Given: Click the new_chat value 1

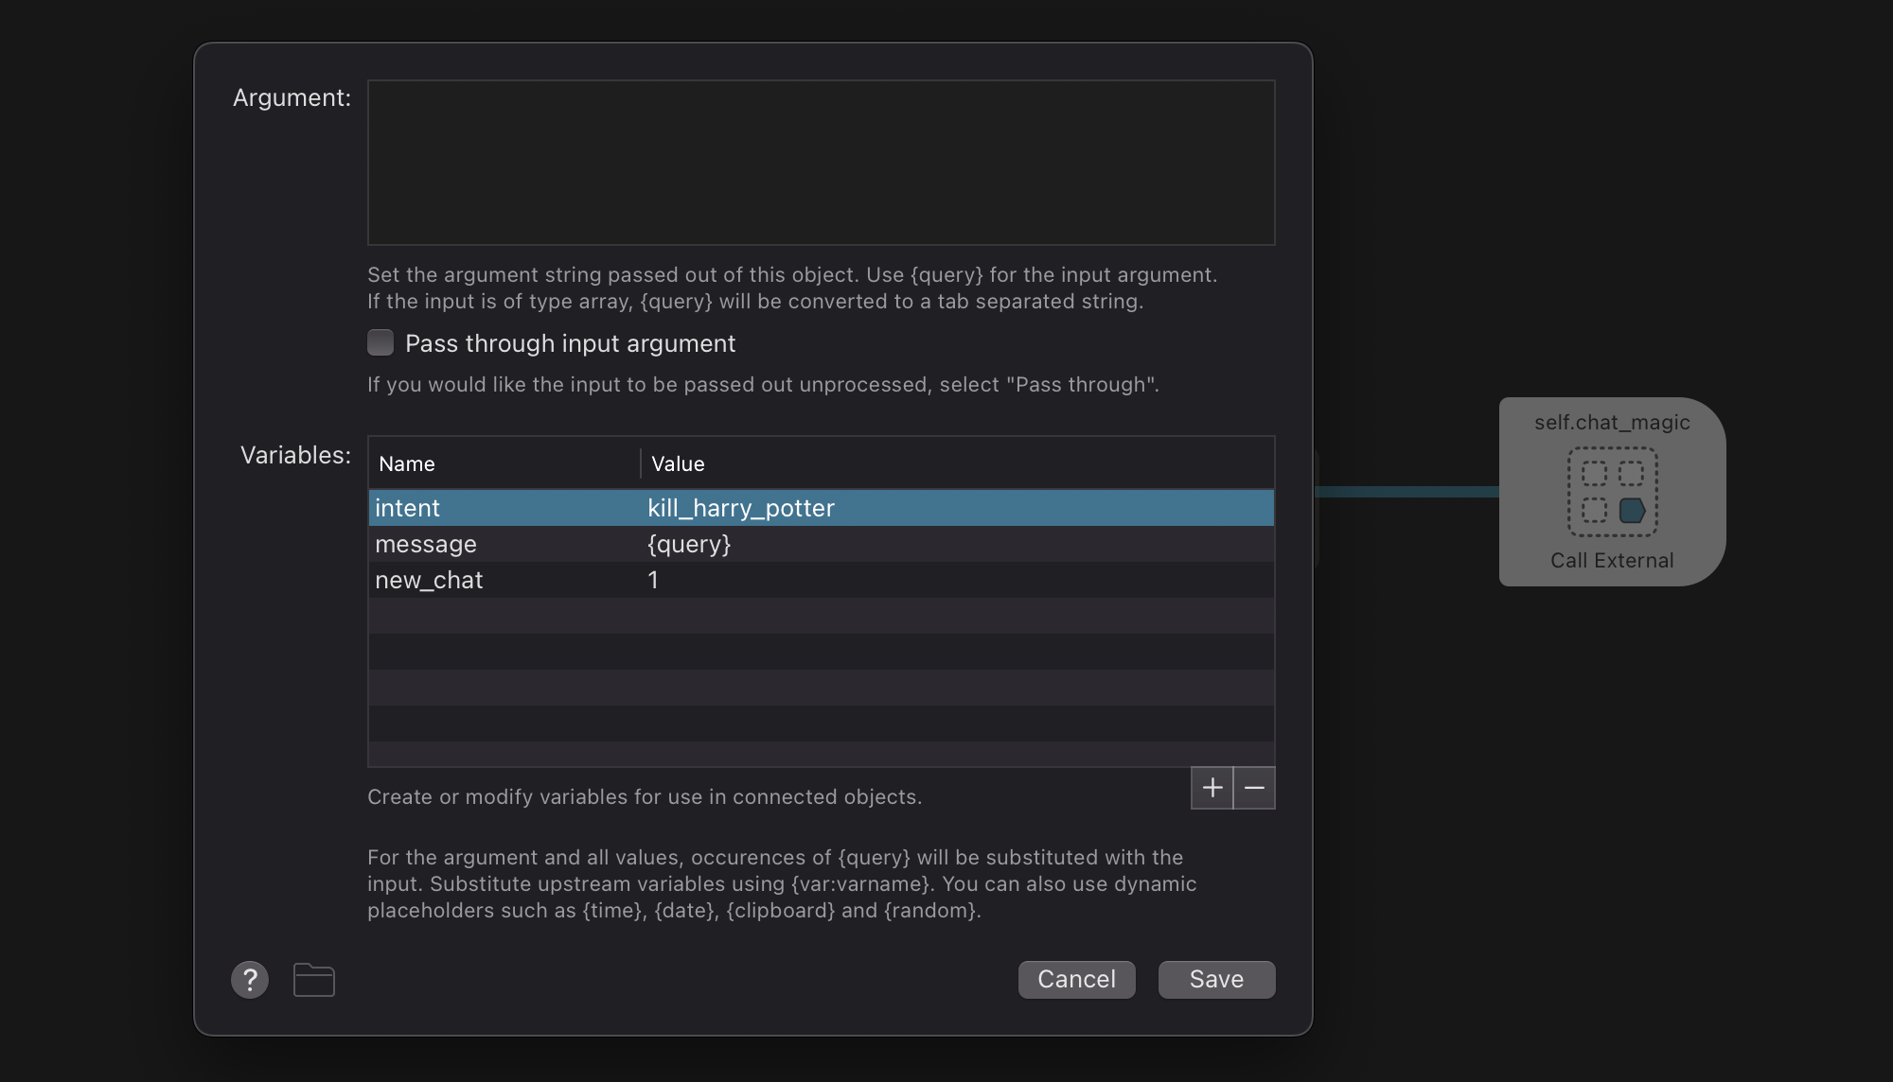Looking at the screenshot, I should pos(653,580).
